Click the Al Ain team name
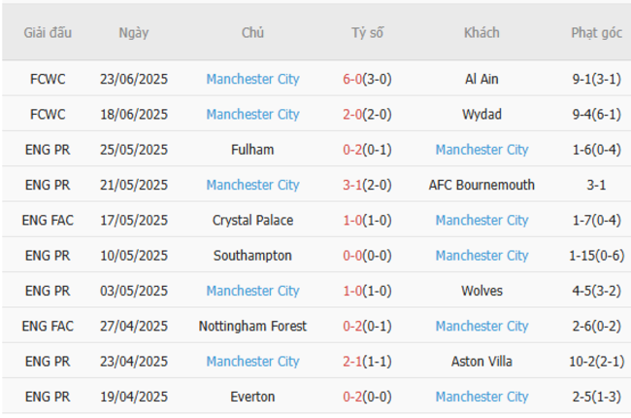Viewport: 631px width, 418px height. click(x=482, y=80)
